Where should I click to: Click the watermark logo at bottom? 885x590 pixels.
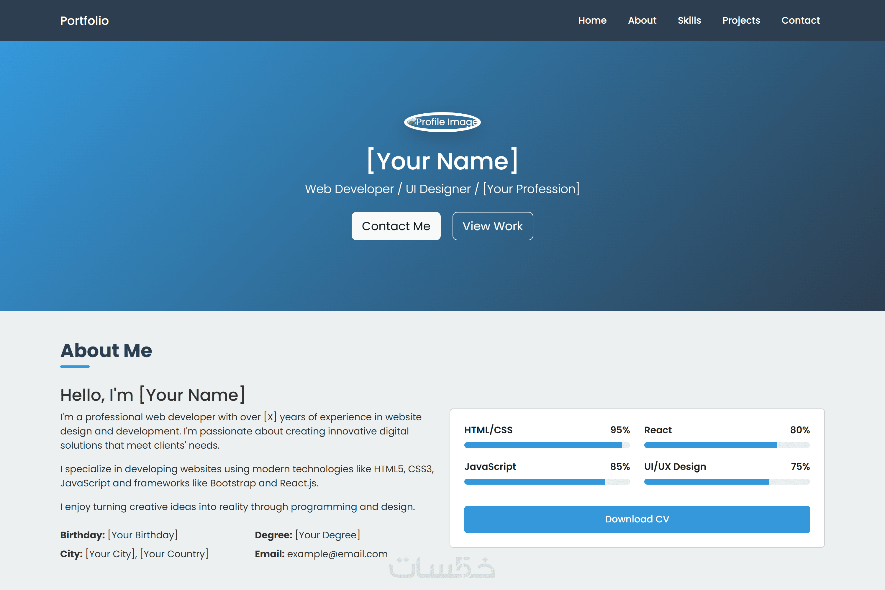[442, 568]
